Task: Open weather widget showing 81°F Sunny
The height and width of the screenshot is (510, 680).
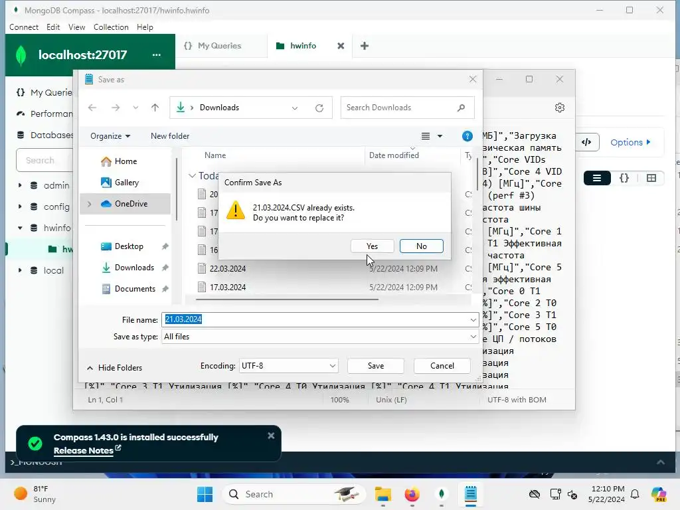Action: click(x=35, y=494)
